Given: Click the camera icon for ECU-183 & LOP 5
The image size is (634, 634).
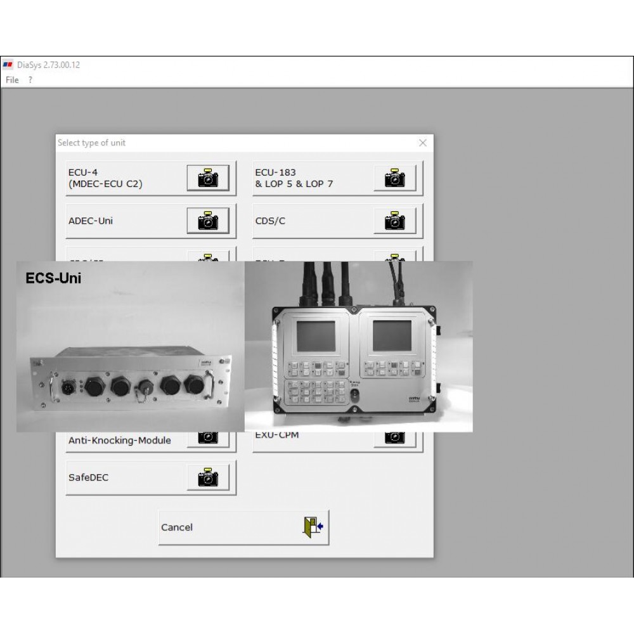Looking at the screenshot, I should [396, 178].
